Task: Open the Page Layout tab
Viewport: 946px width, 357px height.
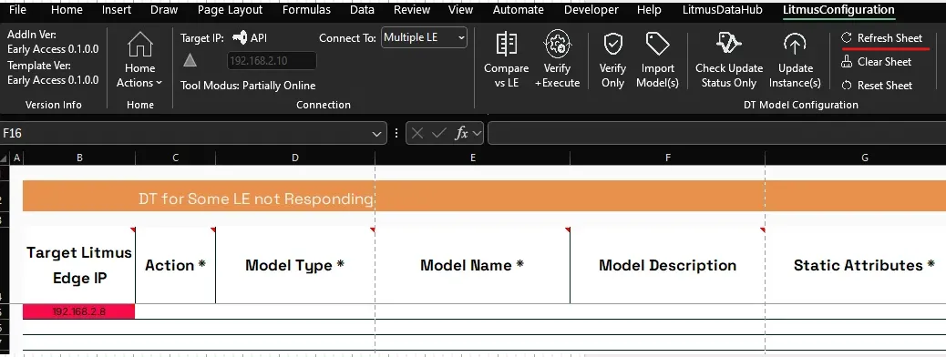Action: click(230, 10)
